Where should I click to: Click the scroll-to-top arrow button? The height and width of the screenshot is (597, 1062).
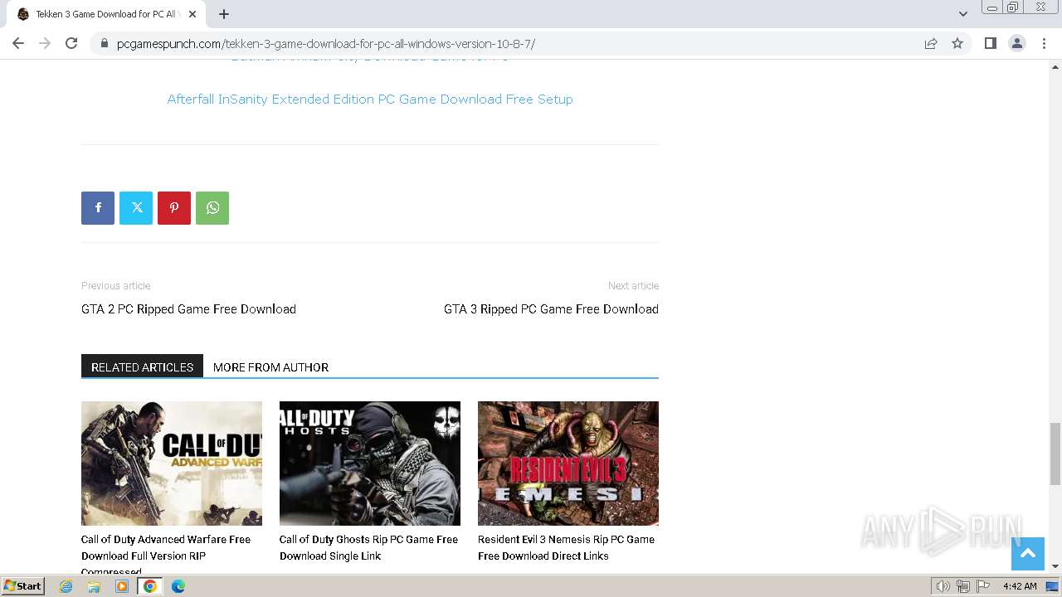point(1027,554)
